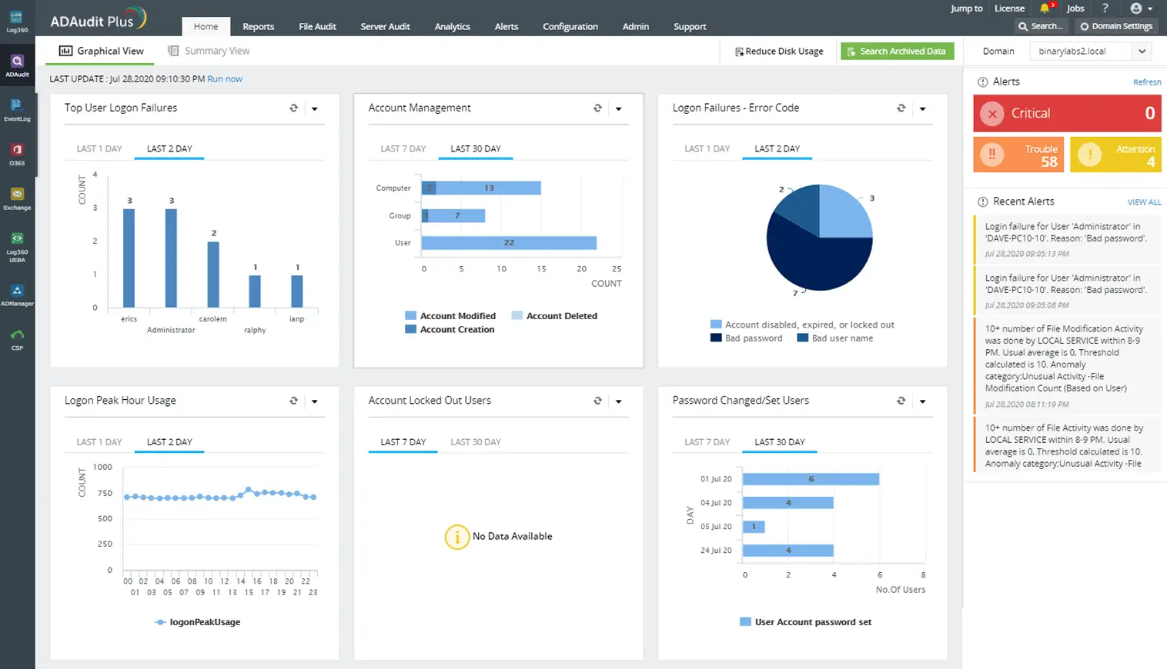The height and width of the screenshot is (669, 1167).
Task: Open the O365 sidebar icon
Action: [x=17, y=154]
